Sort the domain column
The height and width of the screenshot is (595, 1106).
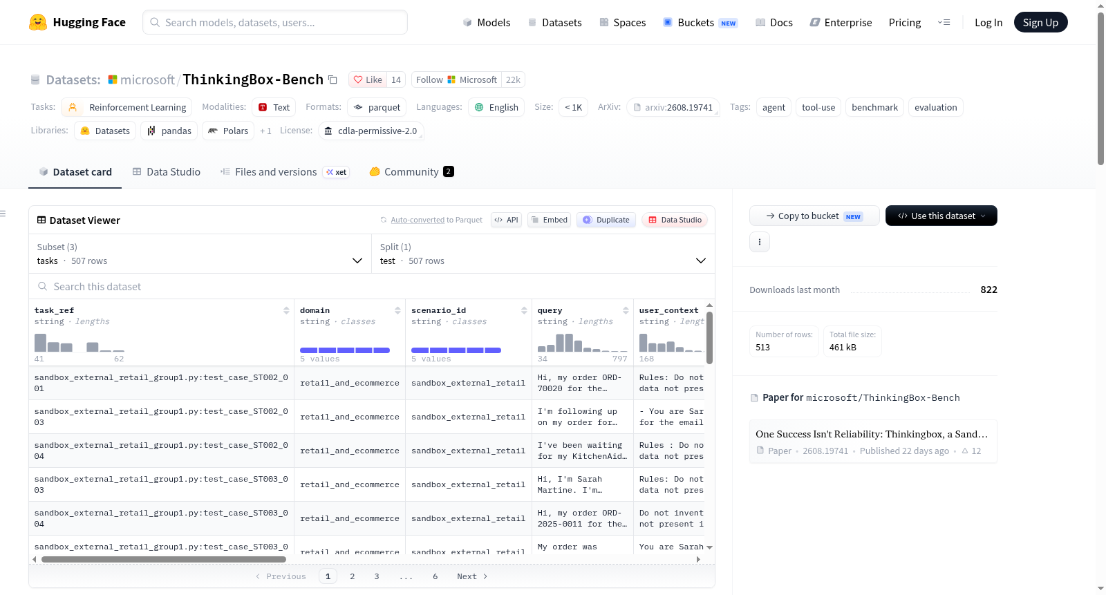point(397,310)
